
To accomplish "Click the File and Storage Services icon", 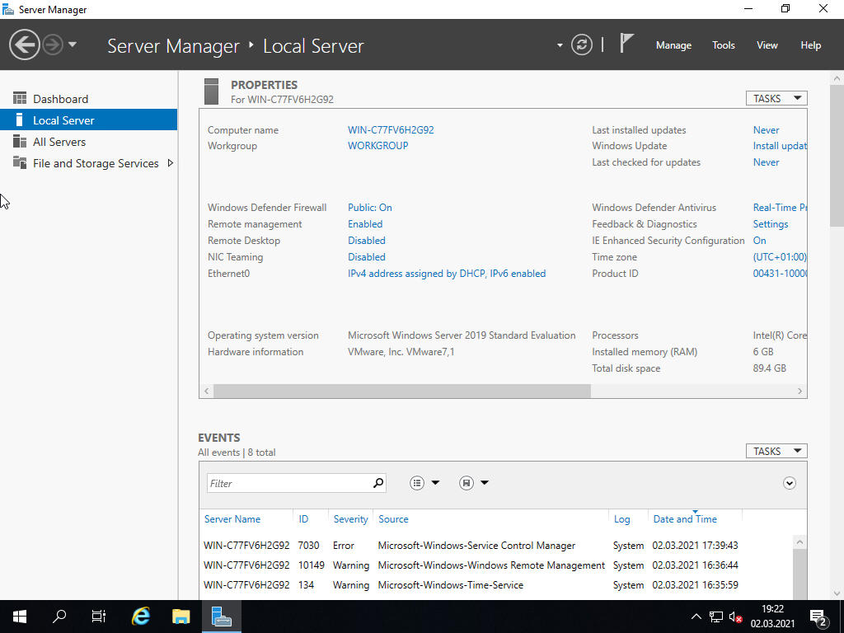I will click(x=18, y=163).
